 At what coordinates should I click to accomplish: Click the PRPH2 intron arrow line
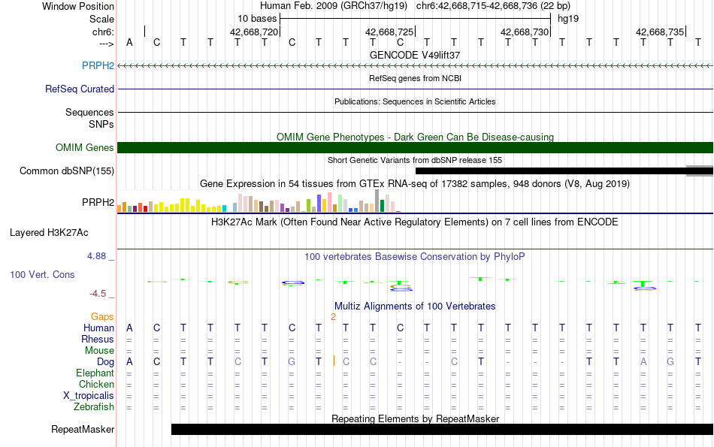(x=416, y=66)
